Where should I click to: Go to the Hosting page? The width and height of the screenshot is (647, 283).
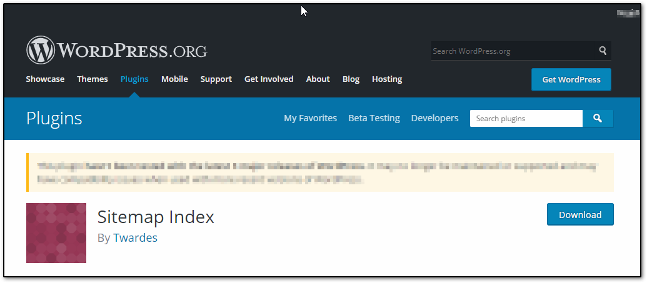(x=387, y=79)
